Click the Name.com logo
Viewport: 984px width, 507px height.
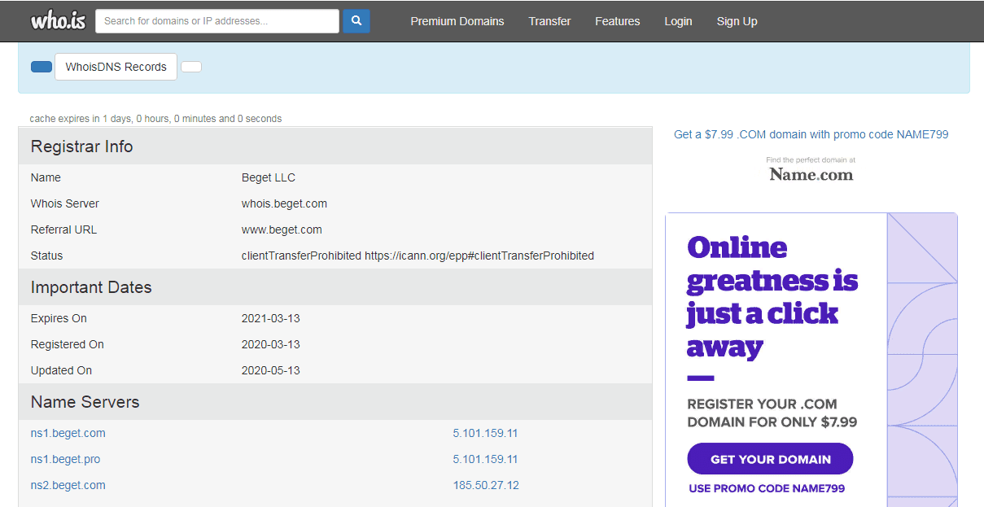811,174
